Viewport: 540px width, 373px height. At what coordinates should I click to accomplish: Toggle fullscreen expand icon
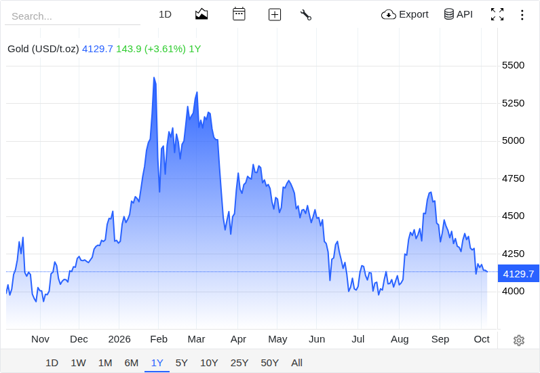click(x=497, y=14)
